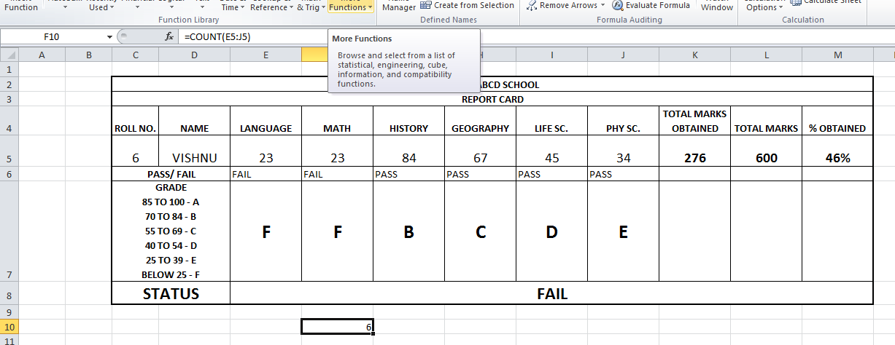Viewport: 895px width, 345px height.
Task: Click the Remove Arrows icon
Action: pos(532,5)
